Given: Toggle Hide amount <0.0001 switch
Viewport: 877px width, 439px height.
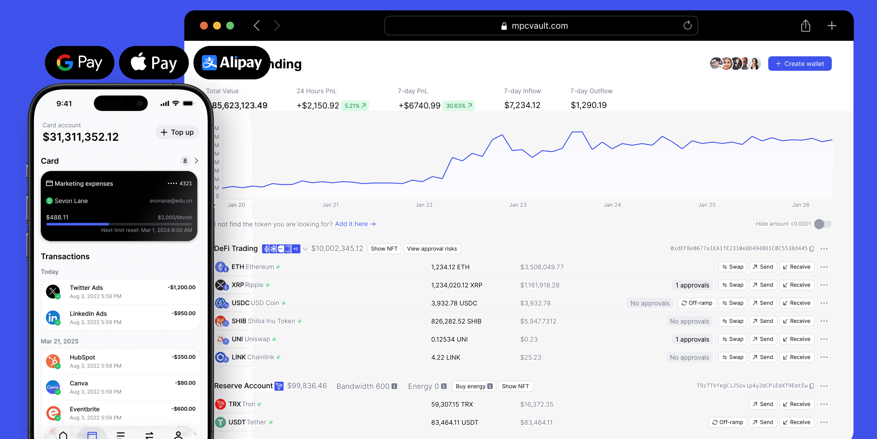Looking at the screenshot, I should coord(822,224).
